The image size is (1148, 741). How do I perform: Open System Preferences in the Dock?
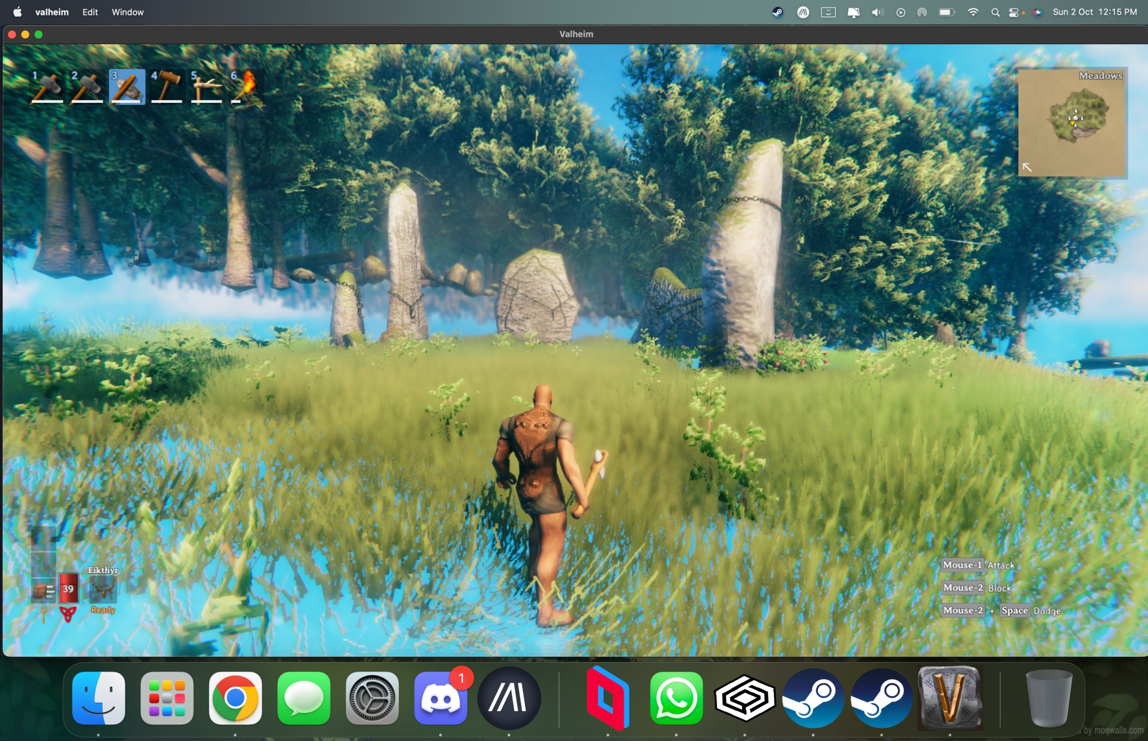372,698
